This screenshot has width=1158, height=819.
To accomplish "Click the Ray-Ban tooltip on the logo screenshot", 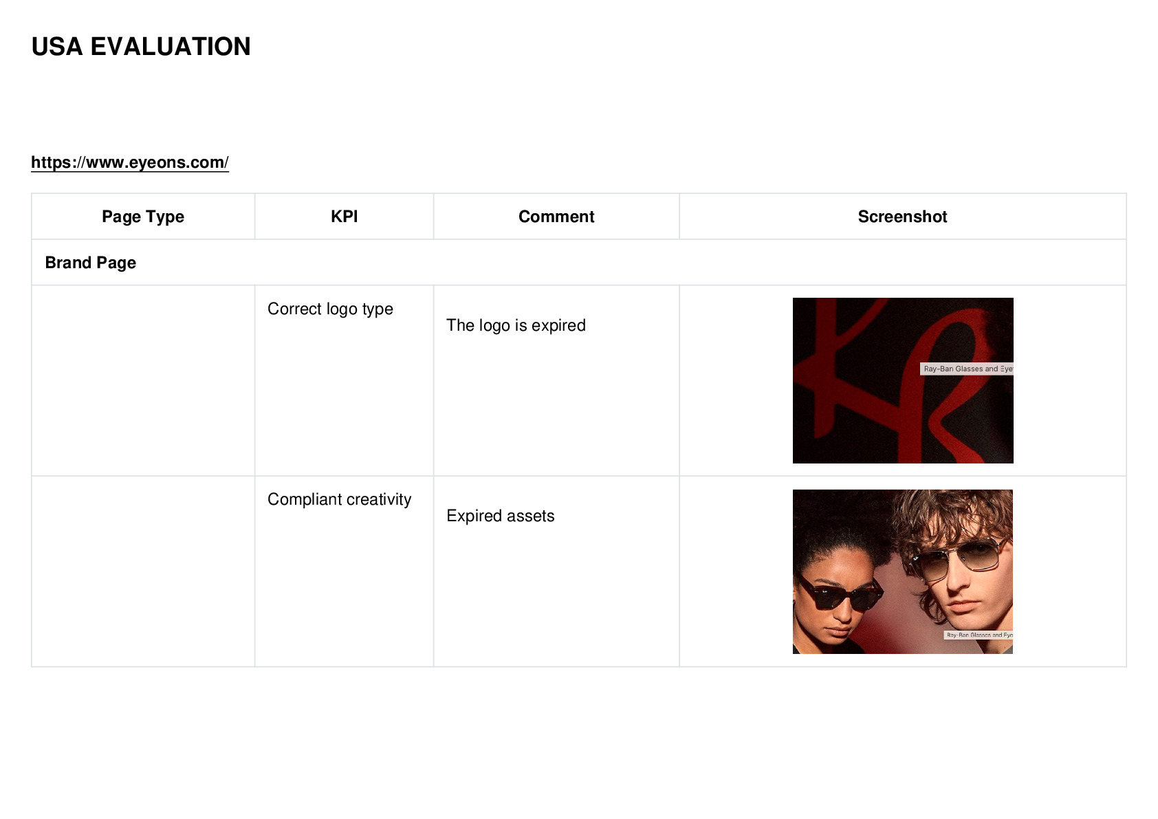I will click(x=967, y=369).
